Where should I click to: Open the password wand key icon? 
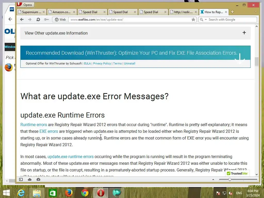(46, 20)
